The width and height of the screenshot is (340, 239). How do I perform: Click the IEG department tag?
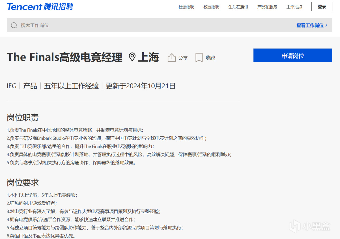pyautogui.click(x=12, y=86)
